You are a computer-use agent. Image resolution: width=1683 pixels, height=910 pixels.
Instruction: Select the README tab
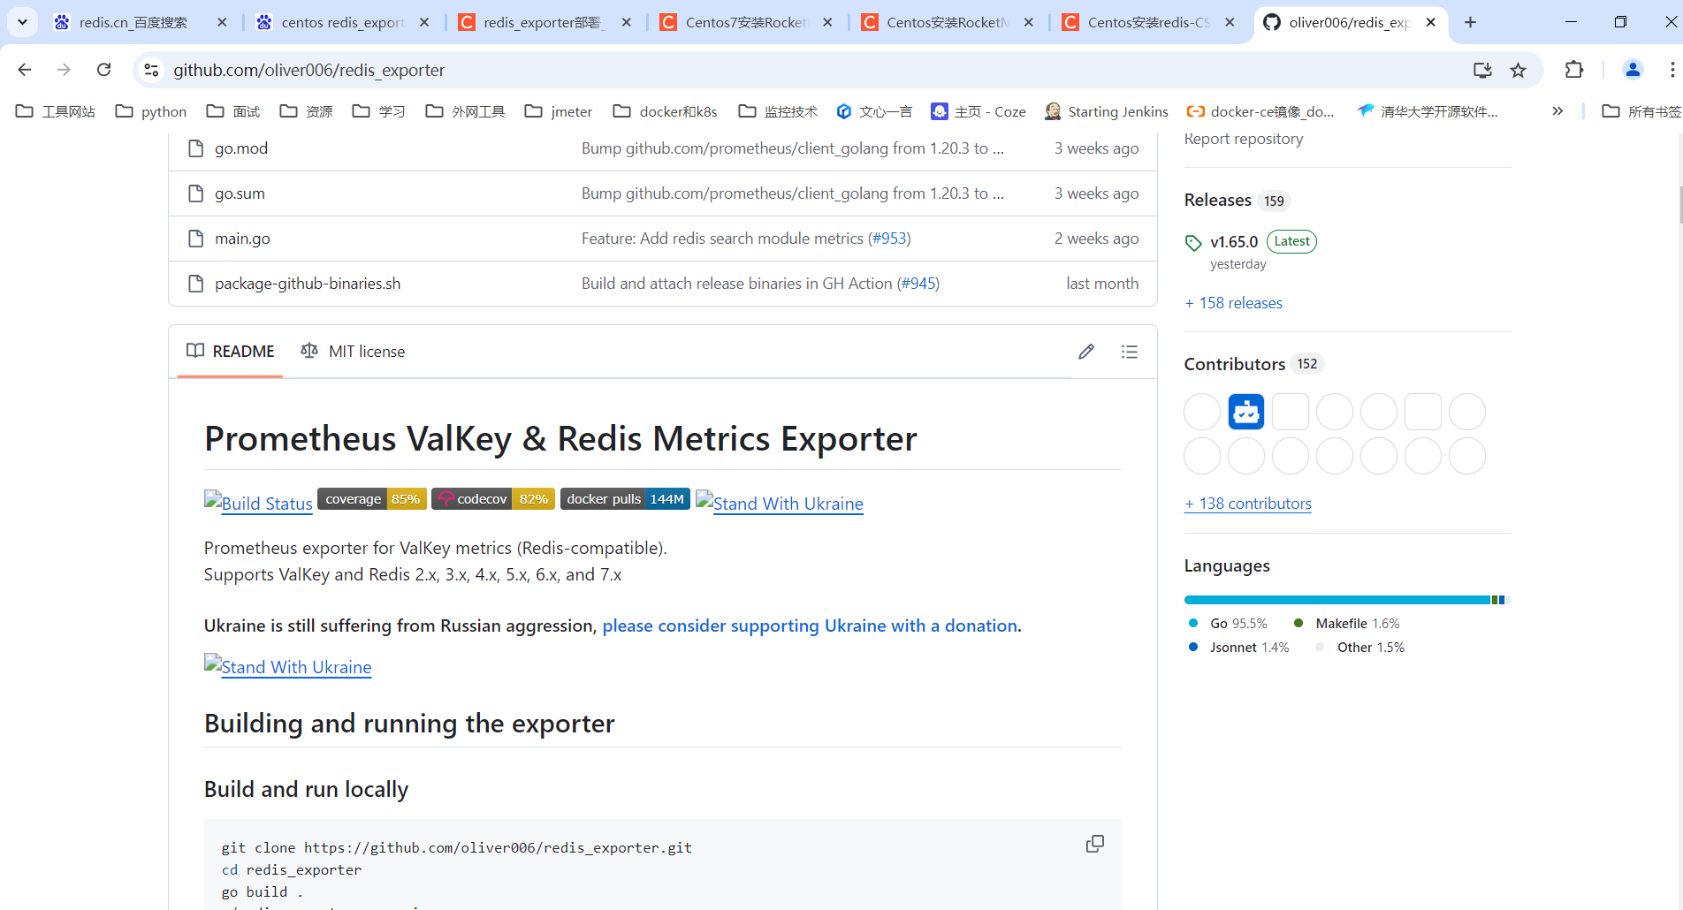point(231,352)
